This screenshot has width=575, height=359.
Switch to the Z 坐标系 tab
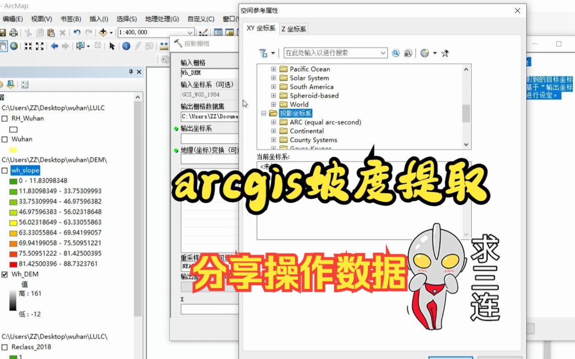(x=294, y=29)
